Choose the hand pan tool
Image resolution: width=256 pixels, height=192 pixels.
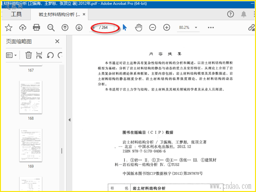(139, 28)
